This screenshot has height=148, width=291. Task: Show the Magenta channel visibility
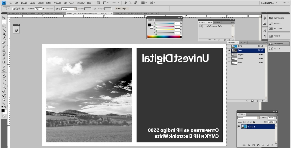[x=229, y=55]
